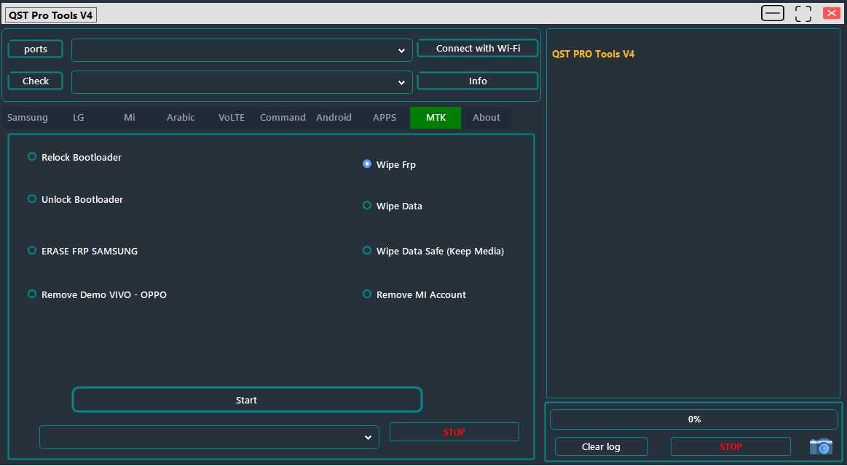
Task: Clear the log with Clear log button
Action: (601, 446)
